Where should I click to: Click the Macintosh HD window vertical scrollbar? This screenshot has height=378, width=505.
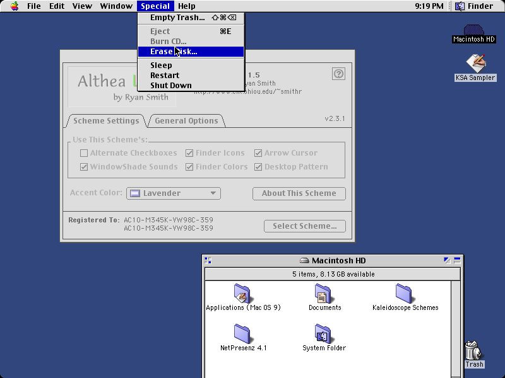(x=455, y=329)
